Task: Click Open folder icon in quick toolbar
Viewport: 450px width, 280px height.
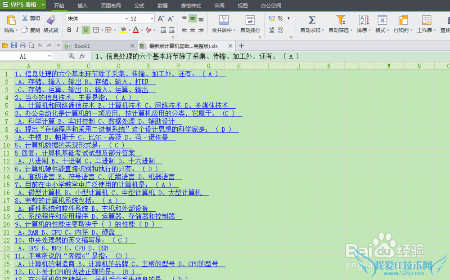Action: [5, 45]
